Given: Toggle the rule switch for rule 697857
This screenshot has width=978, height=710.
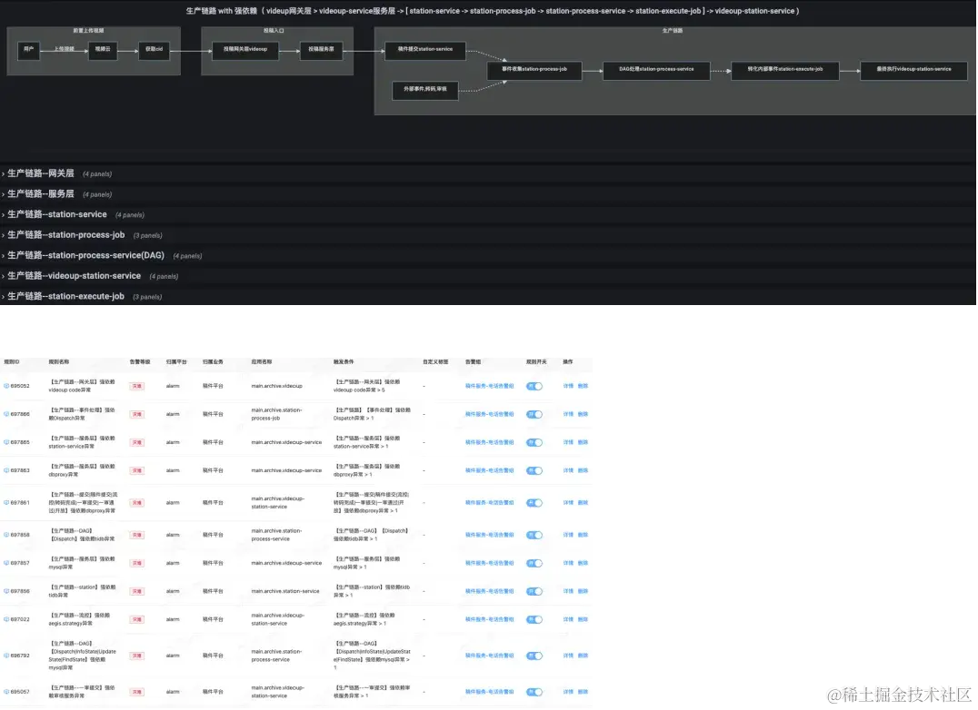Looking at the screenshot, I should coord(534,563).
